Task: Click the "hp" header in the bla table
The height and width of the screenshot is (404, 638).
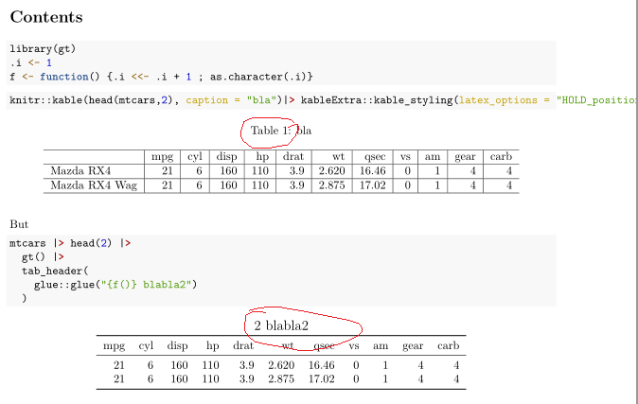Action: 262,157
